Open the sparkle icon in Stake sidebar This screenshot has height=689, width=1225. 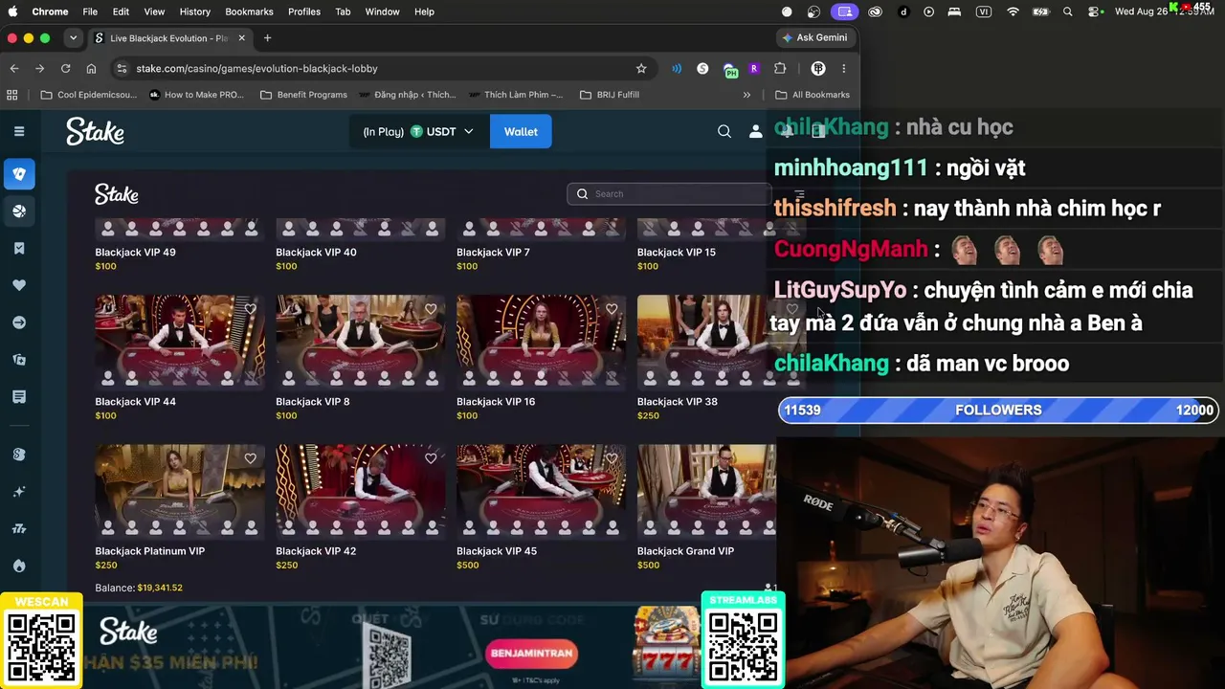(19, 491)
